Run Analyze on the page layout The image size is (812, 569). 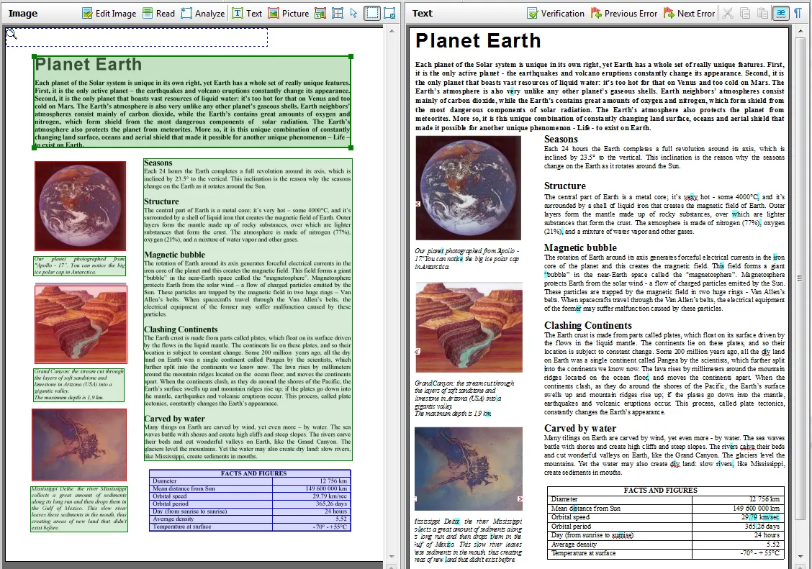pyautogui.click(x=202, y=14)
